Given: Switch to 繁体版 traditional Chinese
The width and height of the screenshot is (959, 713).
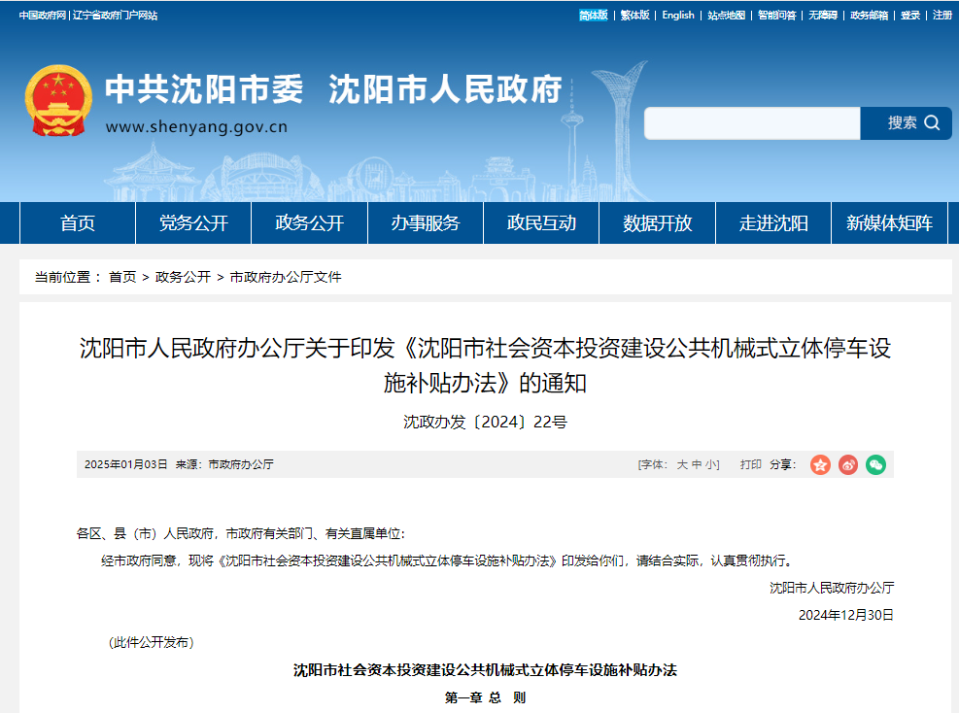Looking at the screenshot, I should click(x=634, y=16).
